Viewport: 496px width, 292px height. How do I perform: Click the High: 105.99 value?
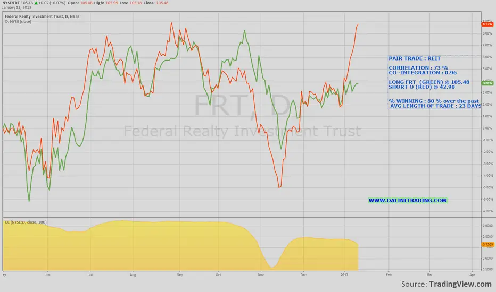(x=106, y=3)
